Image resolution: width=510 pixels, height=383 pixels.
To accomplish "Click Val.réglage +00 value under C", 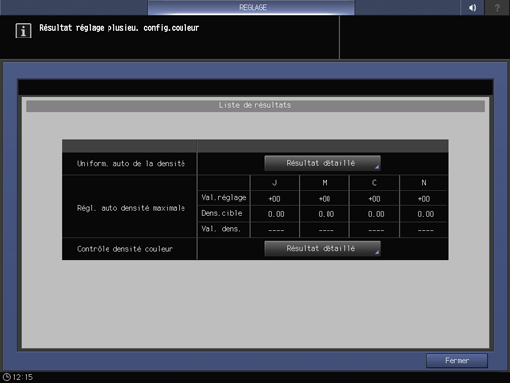I will (x=374, y=199).
